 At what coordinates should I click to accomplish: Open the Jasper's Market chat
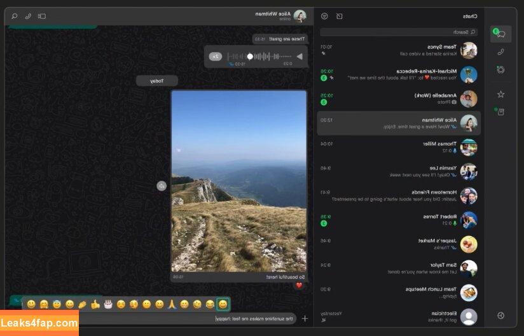pyautogui.click(x=399, y=244)
